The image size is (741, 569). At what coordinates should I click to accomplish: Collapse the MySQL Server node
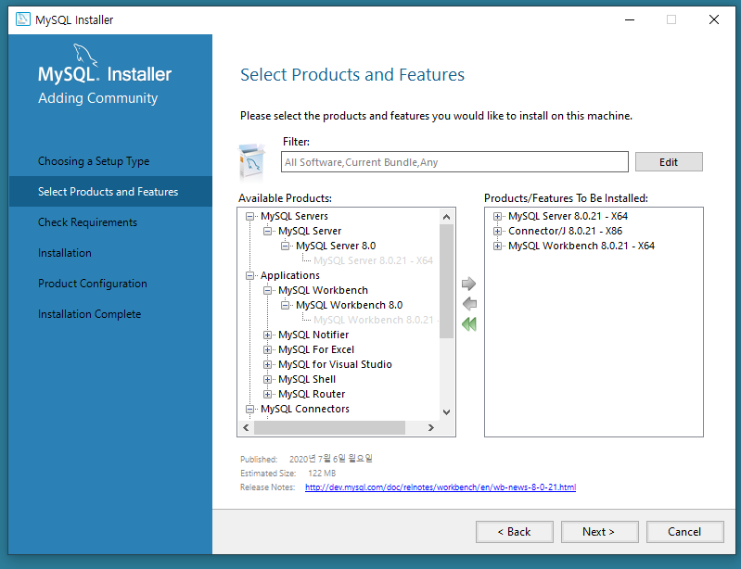[267, 232]
